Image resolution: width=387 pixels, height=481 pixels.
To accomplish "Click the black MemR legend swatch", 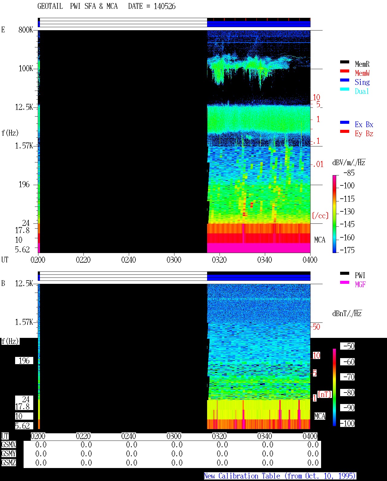I will click(345, 62).
